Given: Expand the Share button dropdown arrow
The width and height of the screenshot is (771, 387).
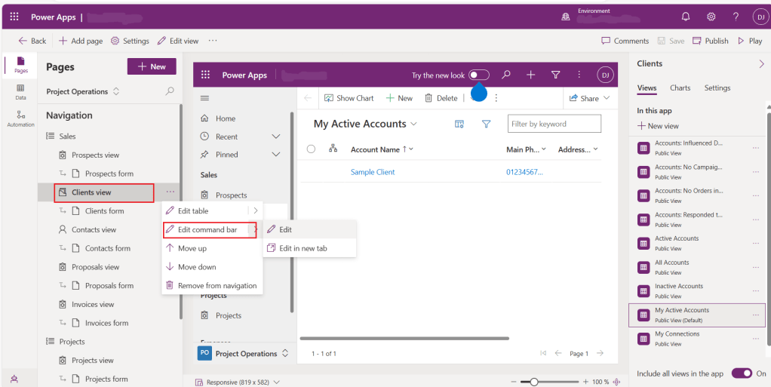Looking at the screenshot, I should click(x=607, y=98).
